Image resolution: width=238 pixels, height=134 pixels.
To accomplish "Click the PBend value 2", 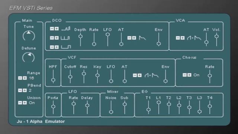I will click(x=30, y=90).
